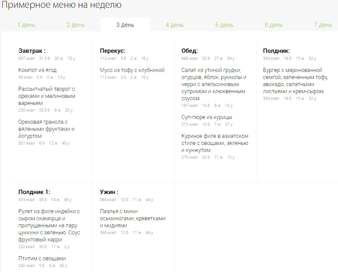The width and height of the screenshot is (338, 272).
Task: Click "Куриное филе в азиатском стиле" dish
Action: 215,143
